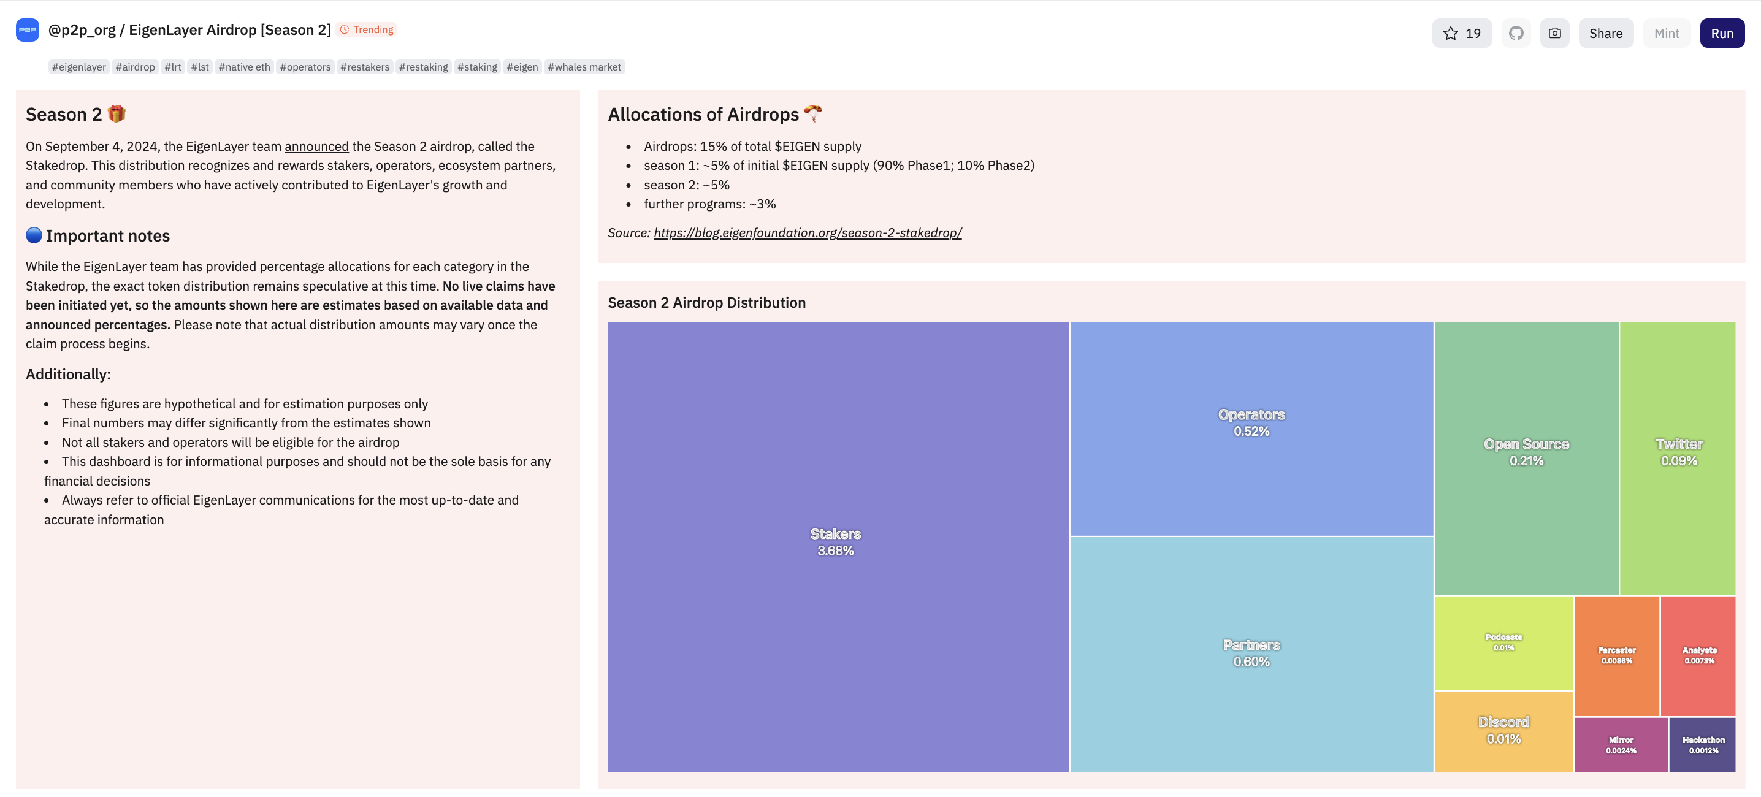Select the #airdrop tag

click(136, 67)
